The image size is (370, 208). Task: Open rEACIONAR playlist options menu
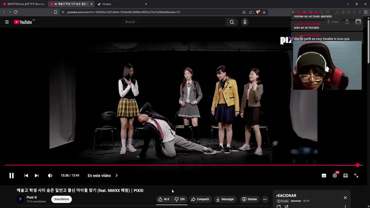click(345, 207)
